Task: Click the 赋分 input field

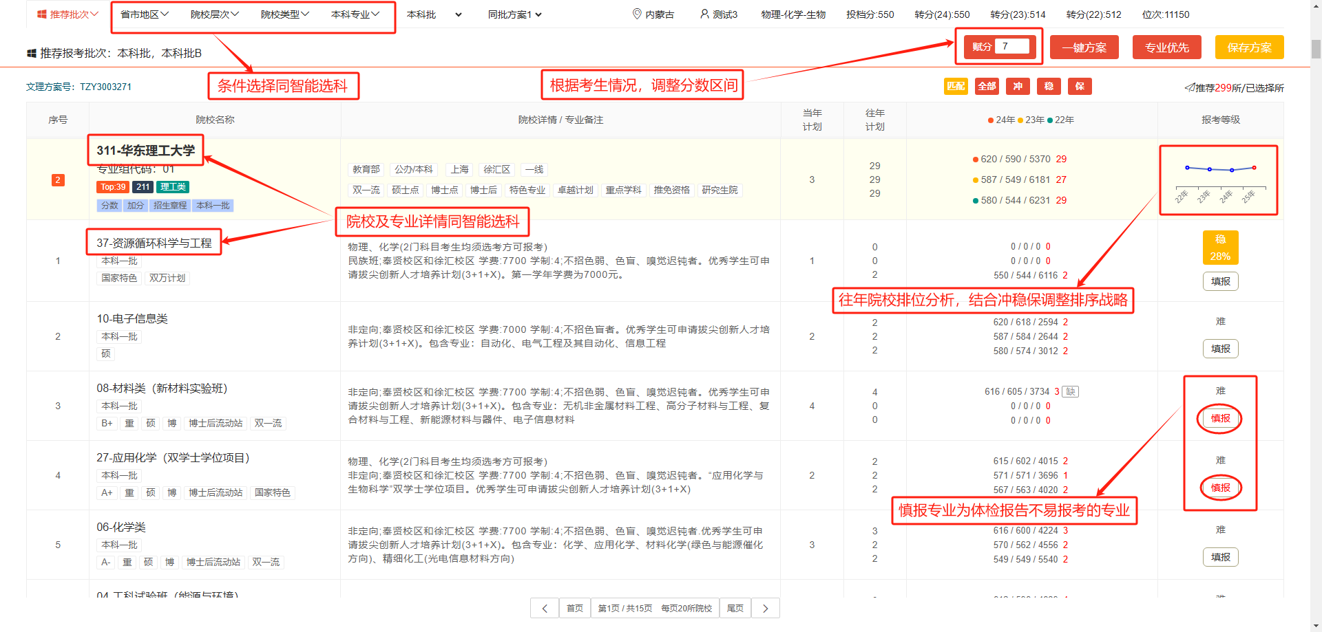Action: 1011,46
